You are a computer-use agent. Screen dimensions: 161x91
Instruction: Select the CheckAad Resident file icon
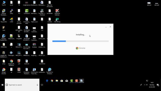[x=27, y=71]
